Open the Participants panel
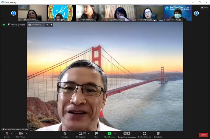Screen dimensions: 210x139 [80, 133]
